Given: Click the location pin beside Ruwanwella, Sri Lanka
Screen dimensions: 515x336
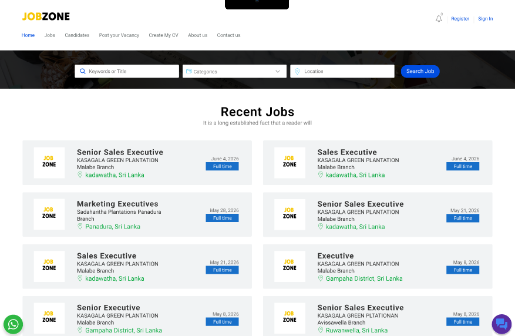Looking at the screenshot, I should click(321, 330).
